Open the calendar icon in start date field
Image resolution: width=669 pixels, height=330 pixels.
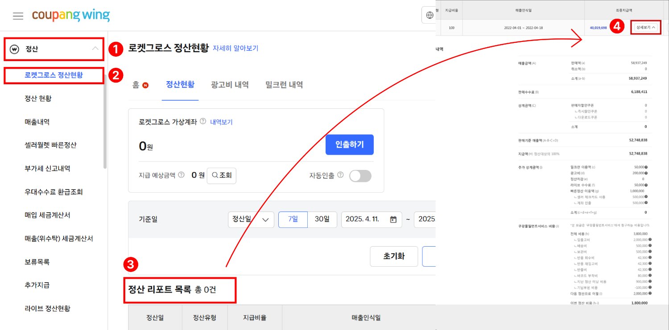pyautogui.click(x=393, y=219)
